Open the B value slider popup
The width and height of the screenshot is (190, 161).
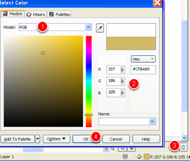click(122, 93)
